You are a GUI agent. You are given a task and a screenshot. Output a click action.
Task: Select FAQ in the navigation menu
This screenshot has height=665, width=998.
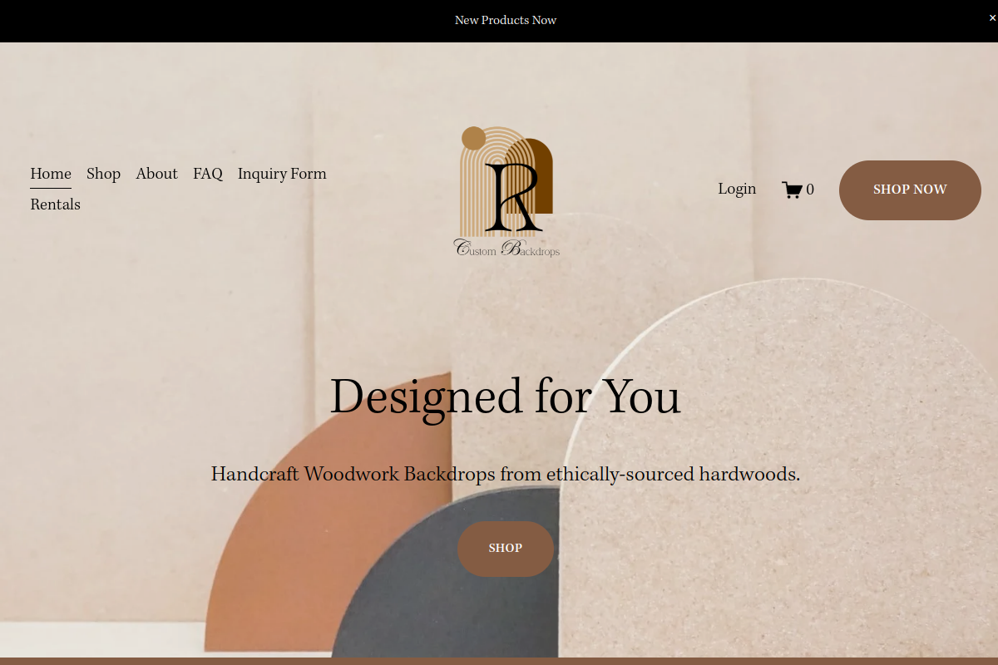pyautogui.click(x=208, y=174)
